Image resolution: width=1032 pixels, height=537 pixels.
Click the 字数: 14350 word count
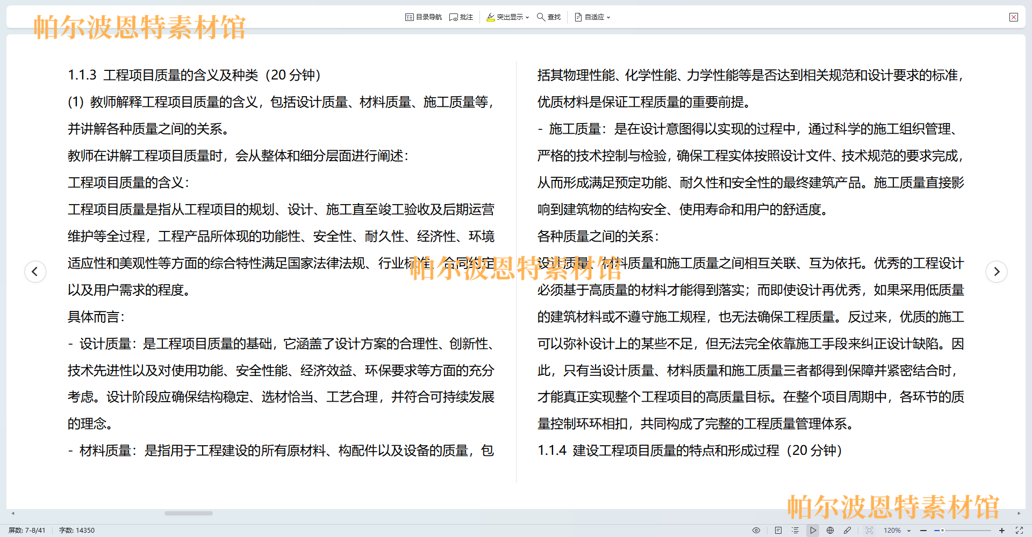[x=77, y=531]
